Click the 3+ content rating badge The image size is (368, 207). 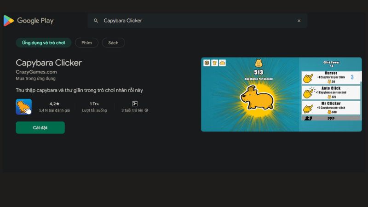135,104
